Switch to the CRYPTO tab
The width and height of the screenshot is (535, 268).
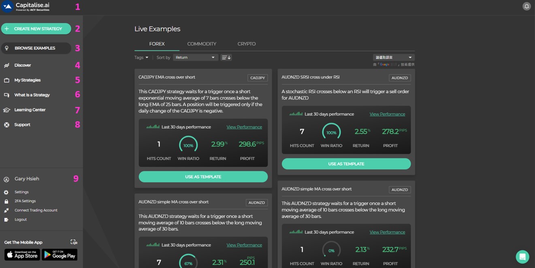click(247, 44)
